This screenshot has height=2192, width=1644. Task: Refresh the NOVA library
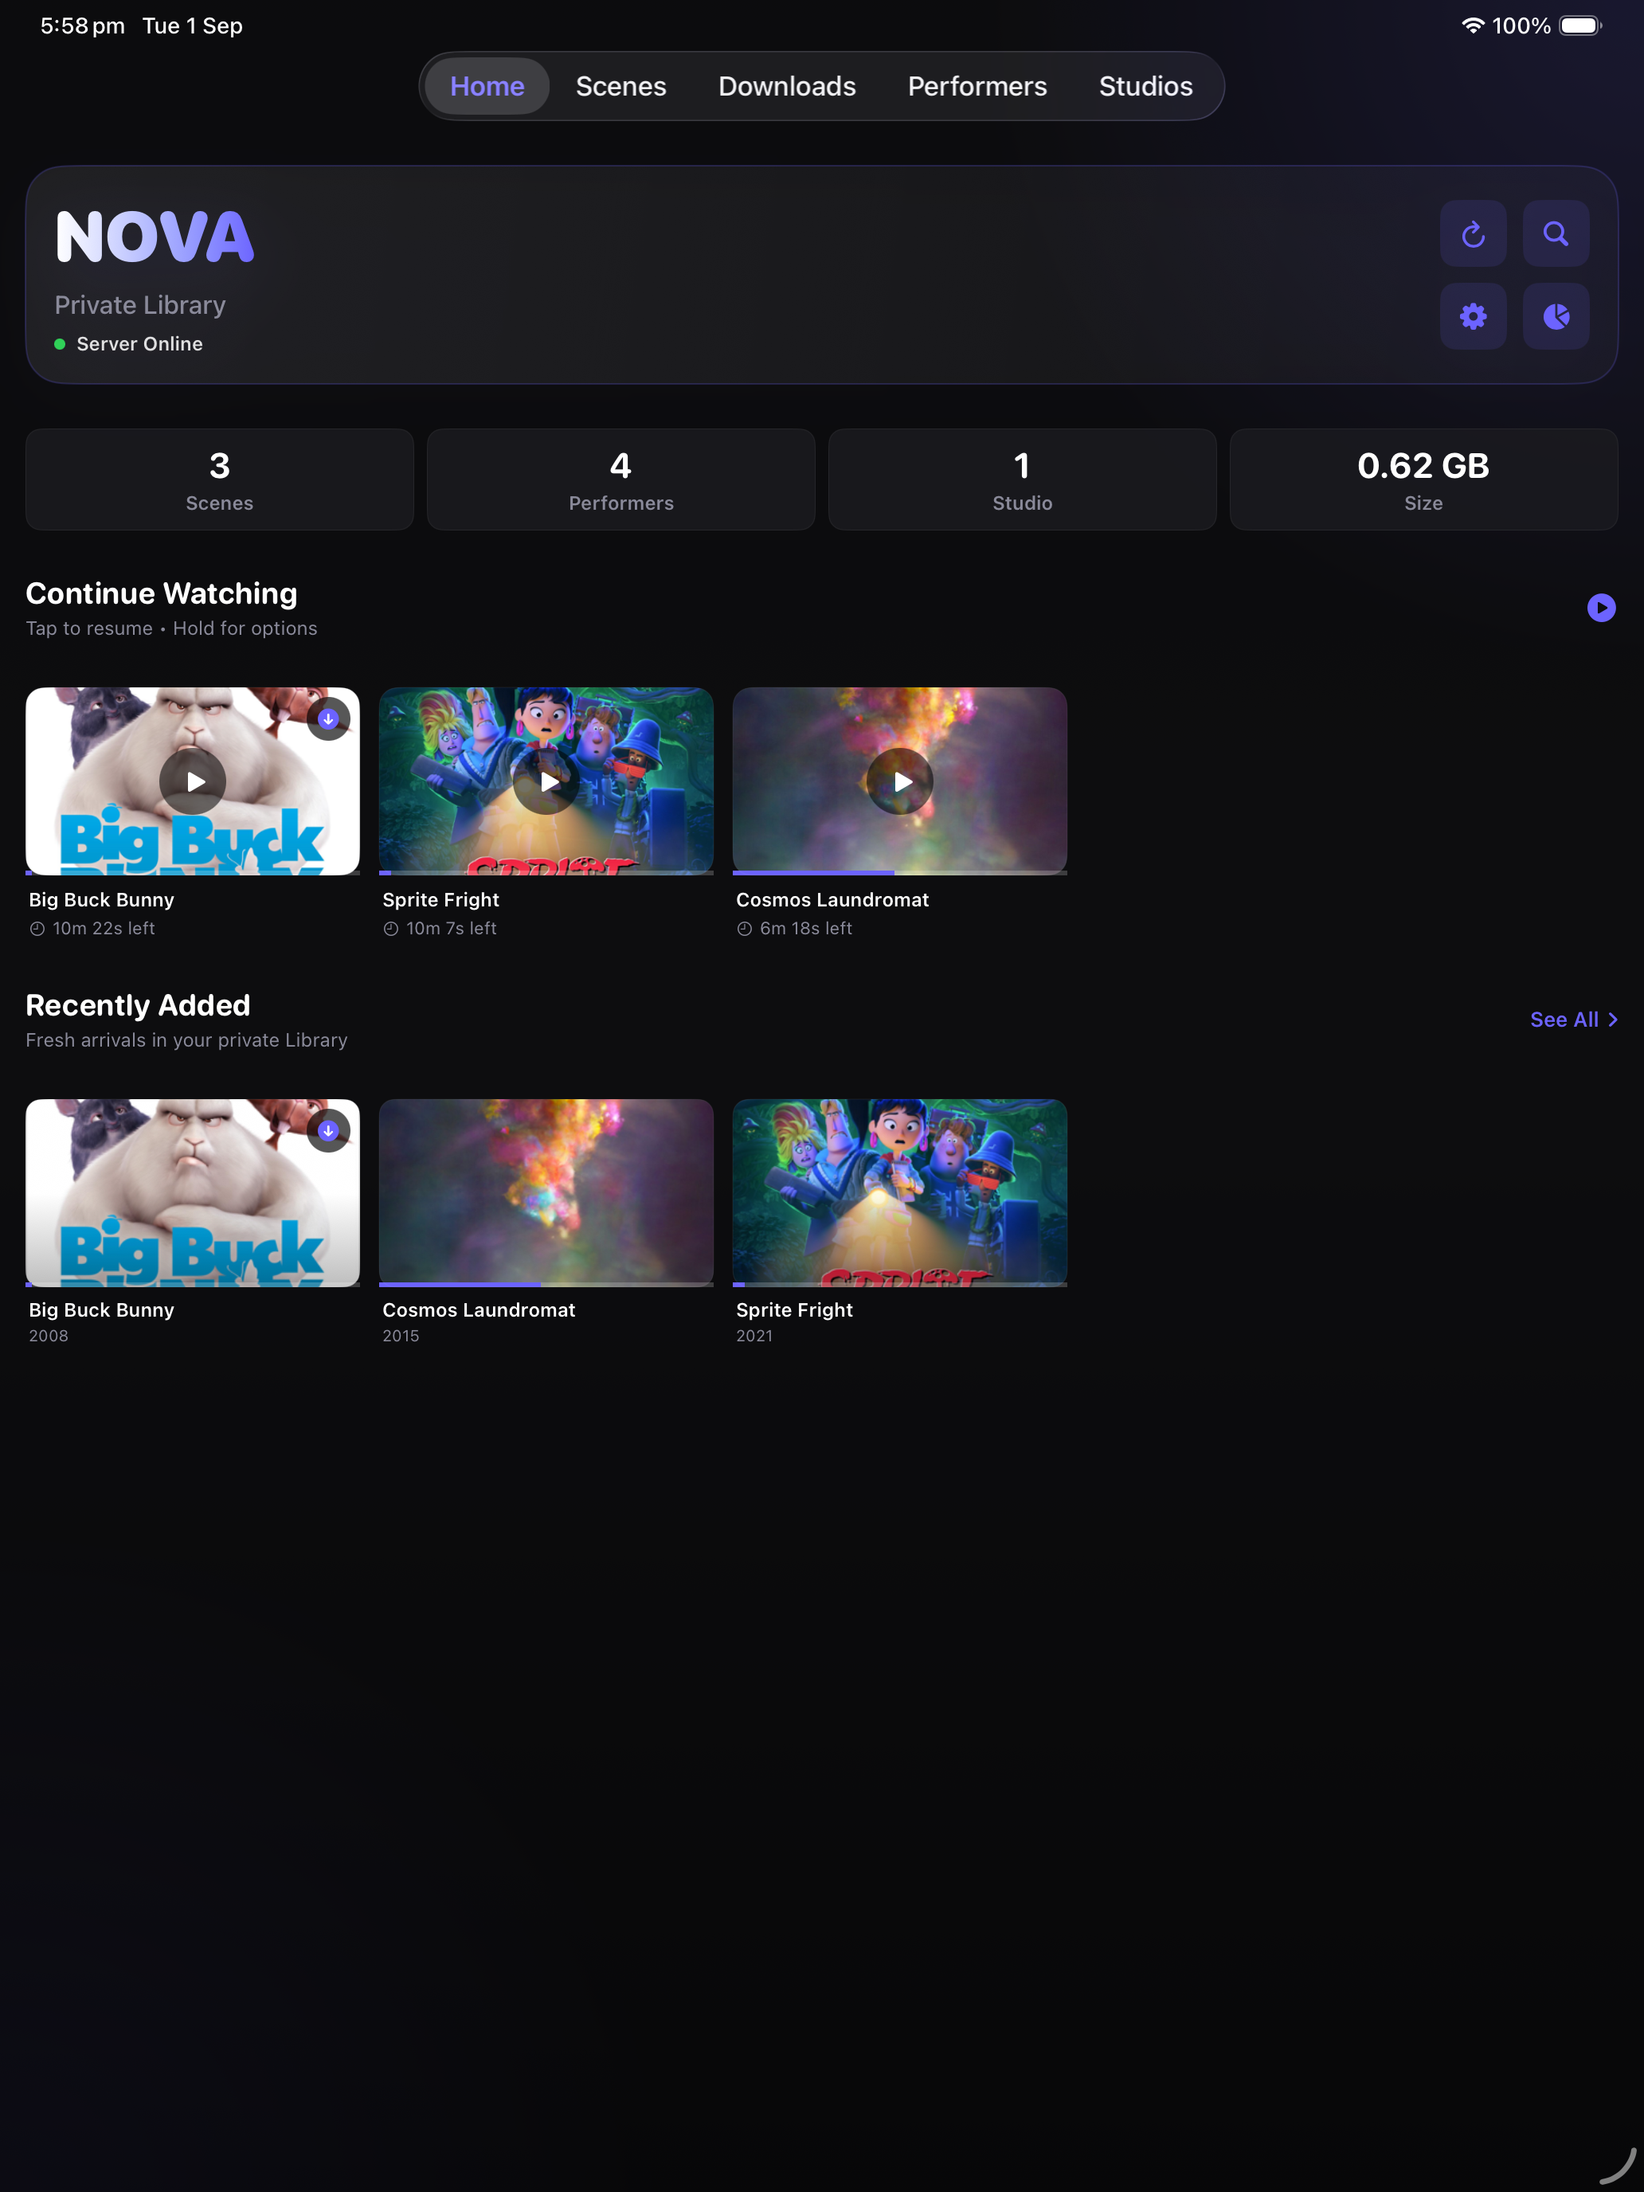pyautogui.click(x=1473, y=234)
